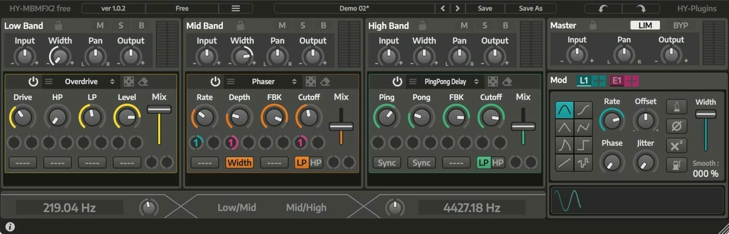Click the Mid Band padlock icon
Screen dimensions: 729x234
tap(240, 25)
